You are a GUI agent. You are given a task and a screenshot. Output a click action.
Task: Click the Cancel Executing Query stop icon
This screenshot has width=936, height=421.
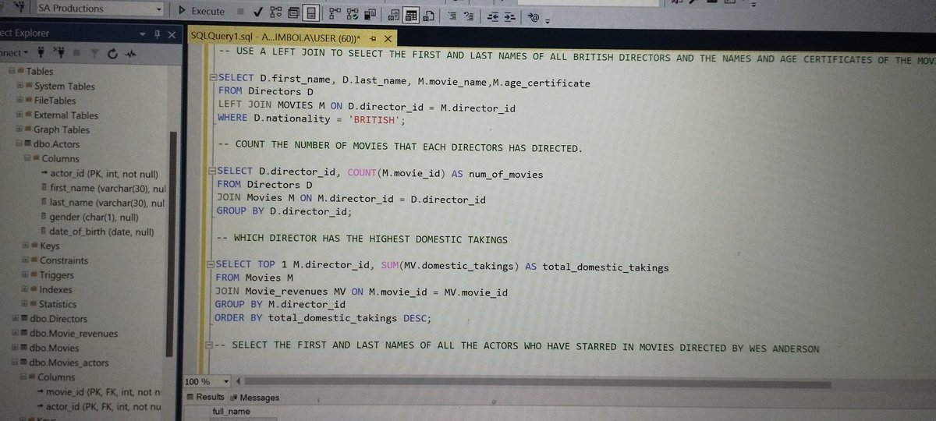tap(239, 12)
